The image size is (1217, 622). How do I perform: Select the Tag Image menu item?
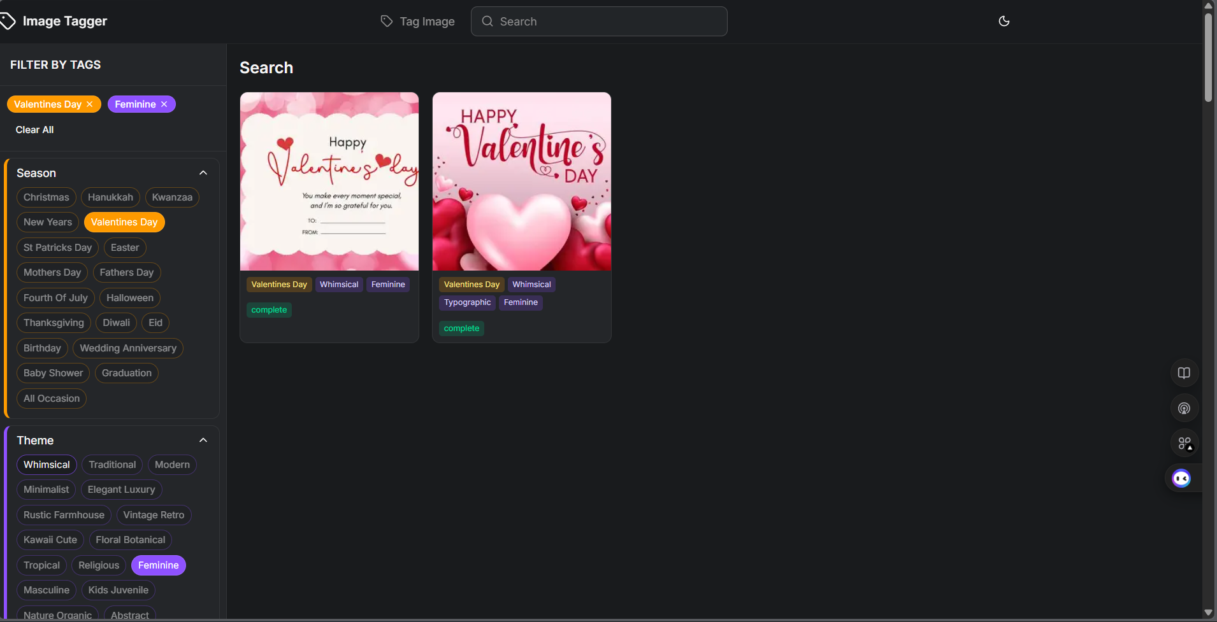[x=426, y=21]
